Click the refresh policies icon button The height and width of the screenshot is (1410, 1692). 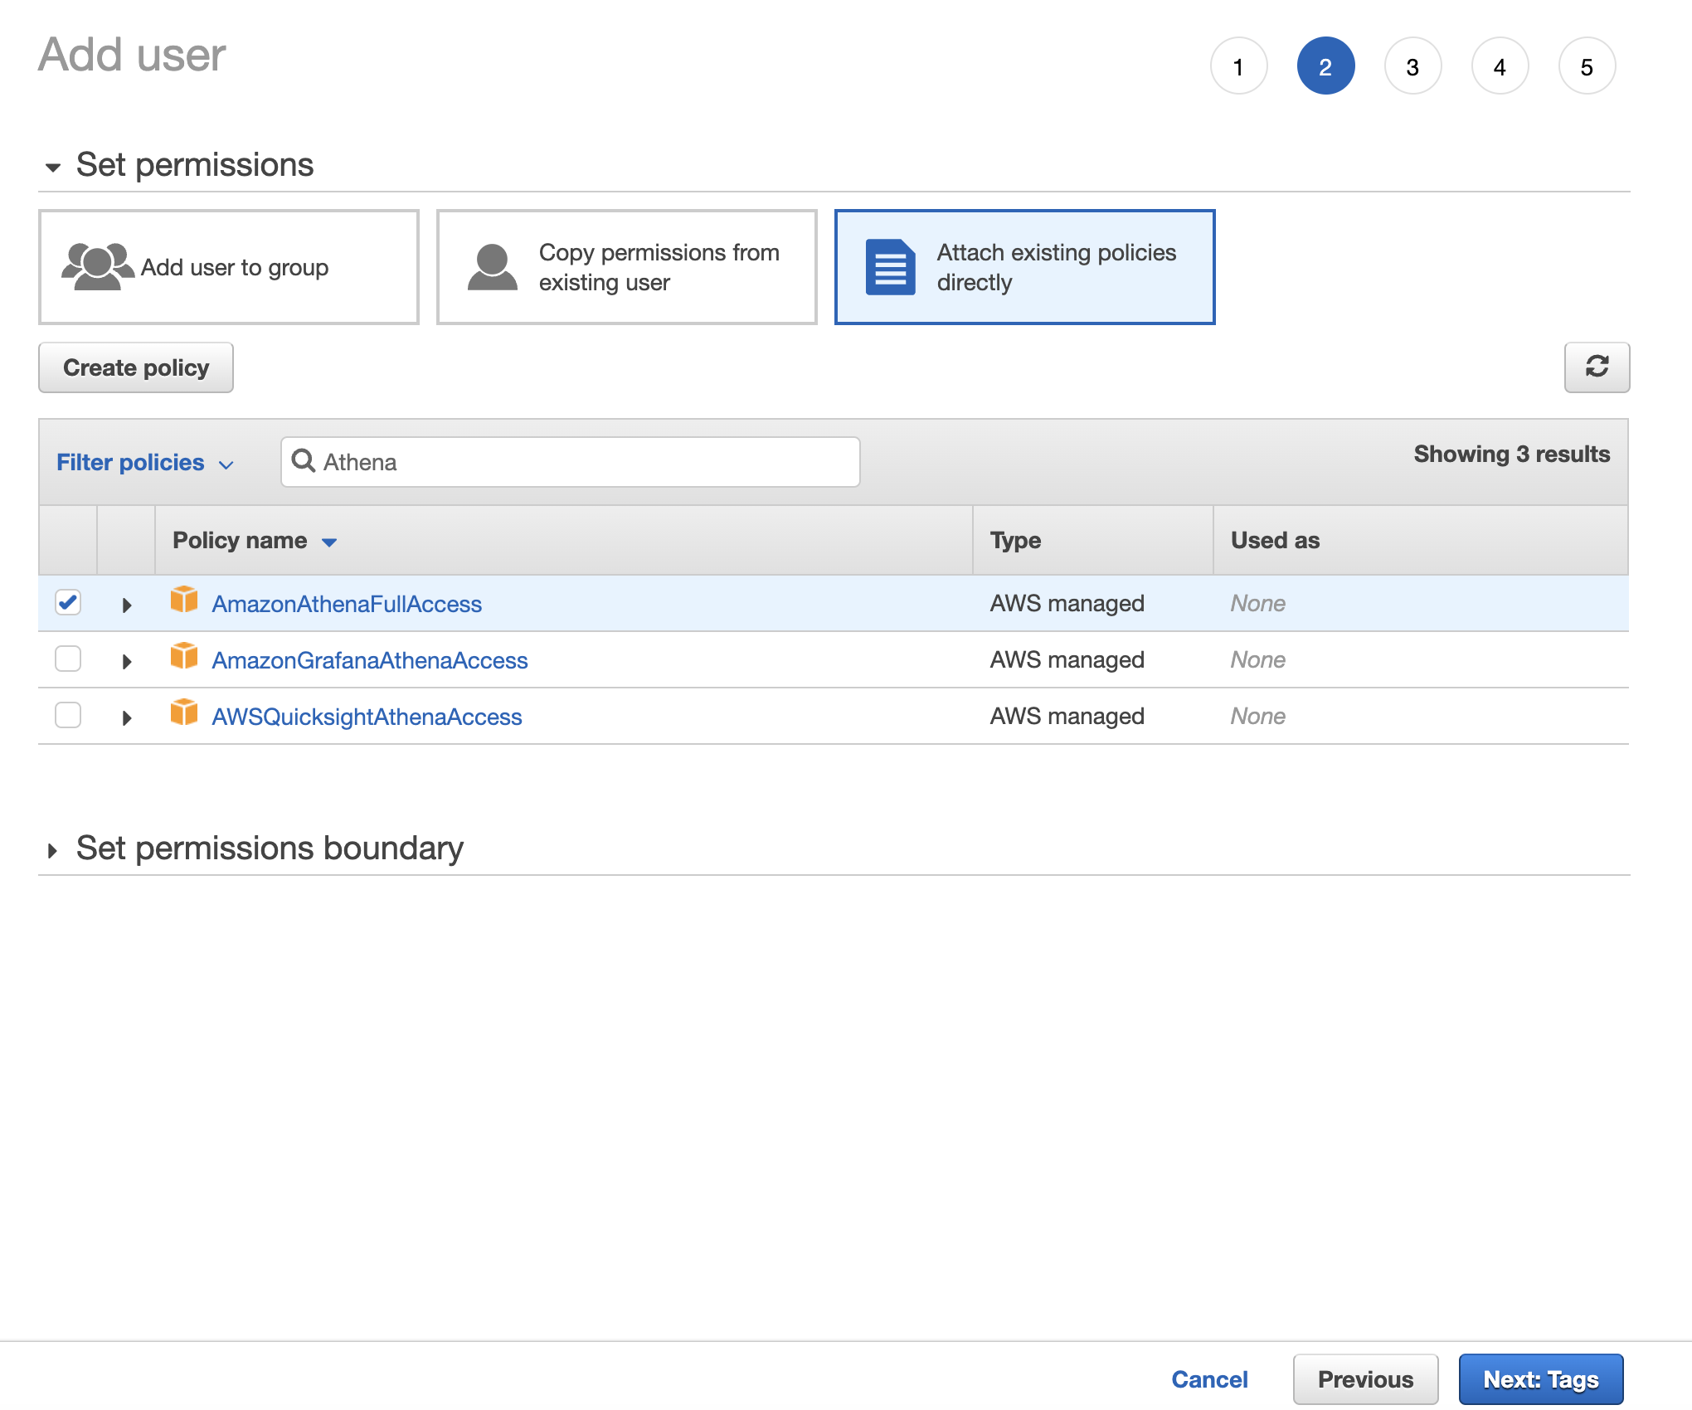coord(1596,367)
